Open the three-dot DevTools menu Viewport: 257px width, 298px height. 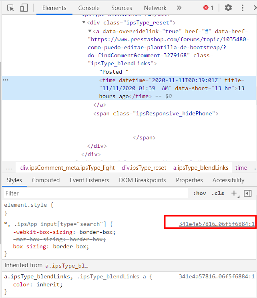(x=242, y=8)
